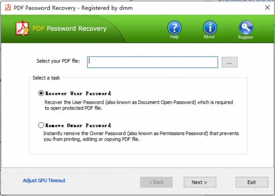Browse for a PDF with the ellipsis button
Image resolution: width=275 pixels, height=196 pixels.
(x=230, y=62)
